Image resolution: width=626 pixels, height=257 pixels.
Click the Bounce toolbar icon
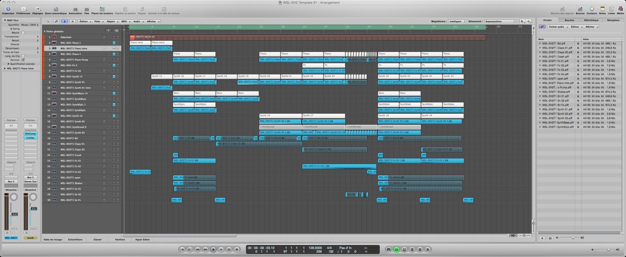click(x=580, y=9)
